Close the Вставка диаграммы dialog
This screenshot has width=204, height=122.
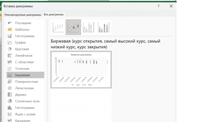[171, 6]
